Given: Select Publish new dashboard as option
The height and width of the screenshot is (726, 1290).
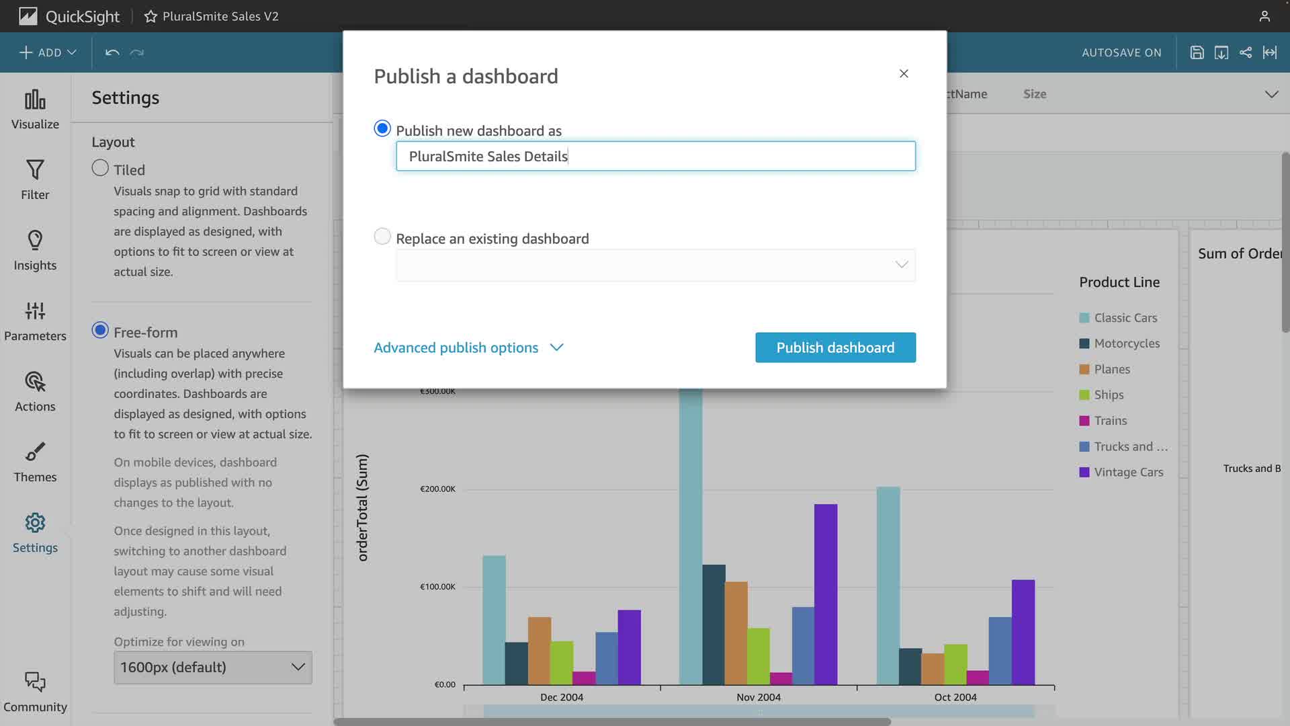Looking at the screenshot, I should click(382, 128).
